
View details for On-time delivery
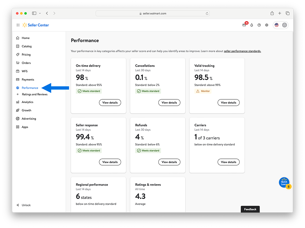[110, 103]
